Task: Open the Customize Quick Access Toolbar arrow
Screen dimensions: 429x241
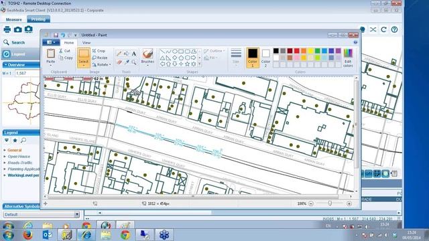Action: (76, 35)
